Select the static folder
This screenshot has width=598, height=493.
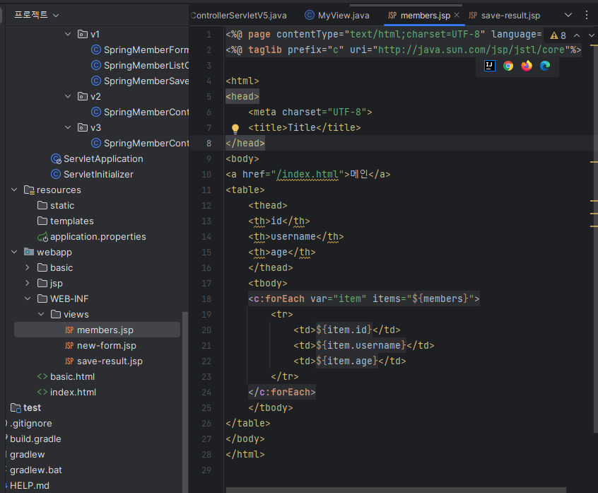(56, 205)
